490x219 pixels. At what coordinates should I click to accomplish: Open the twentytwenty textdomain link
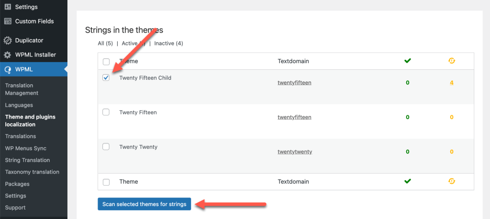295,152
